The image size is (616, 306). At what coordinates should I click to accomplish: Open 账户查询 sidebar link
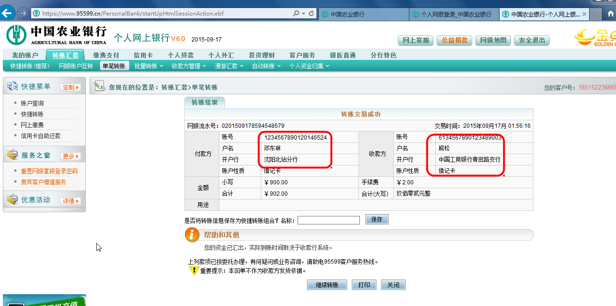click(32, 103)
